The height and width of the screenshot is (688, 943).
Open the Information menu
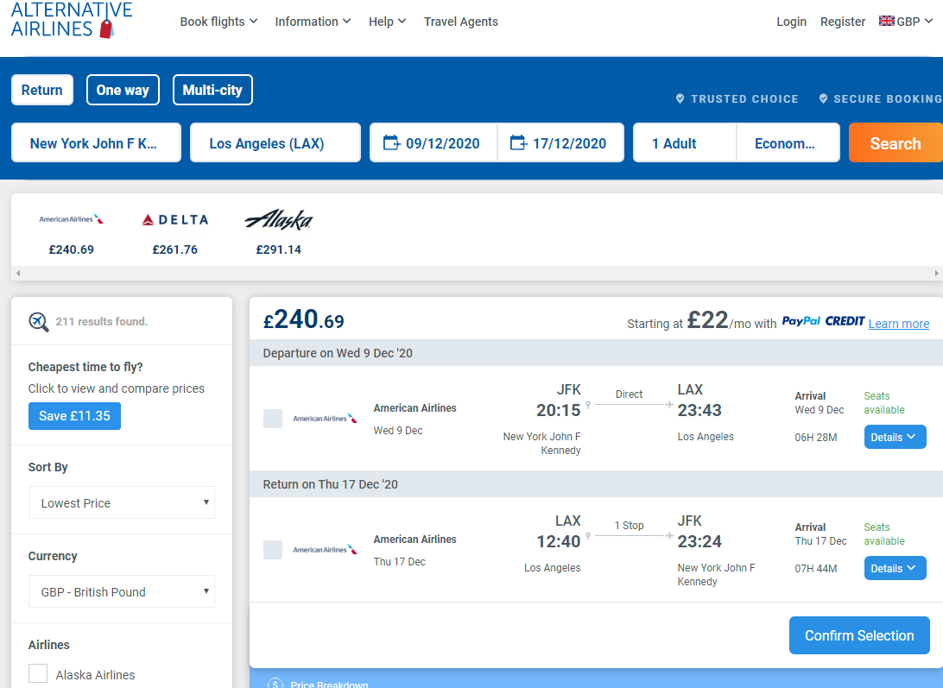point(313,22)
